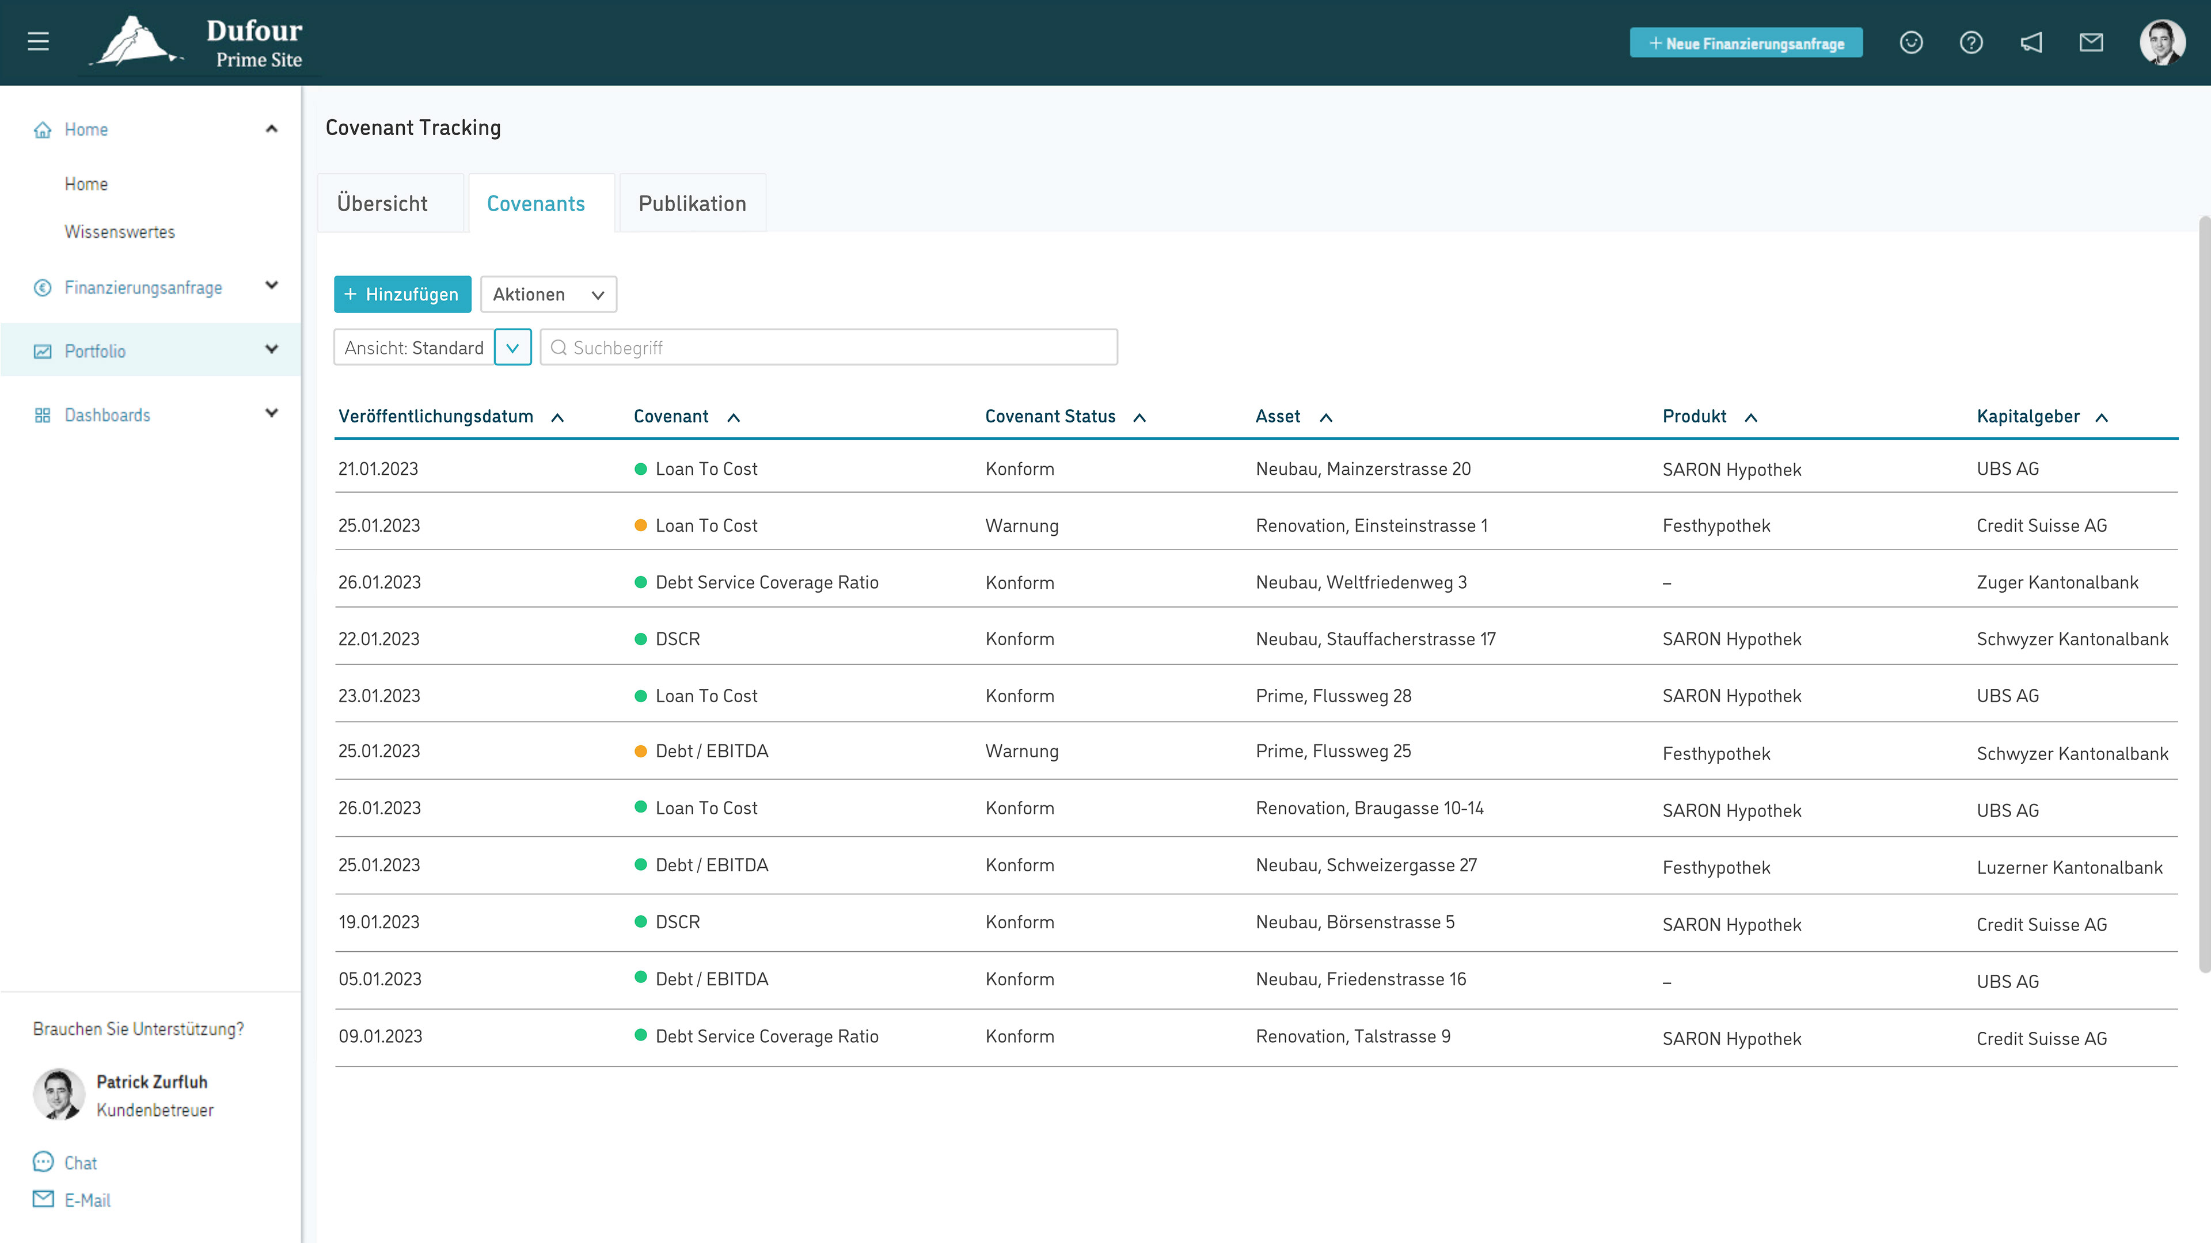Click the E-Mail support link
The image size is (2211, 1243).
point(87,1200)
